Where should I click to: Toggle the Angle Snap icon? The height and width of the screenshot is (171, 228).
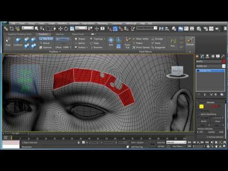115,28
